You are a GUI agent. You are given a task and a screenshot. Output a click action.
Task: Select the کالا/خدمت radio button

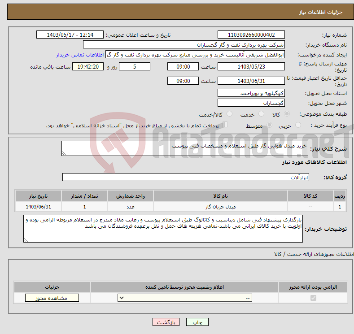pos(229,114)
